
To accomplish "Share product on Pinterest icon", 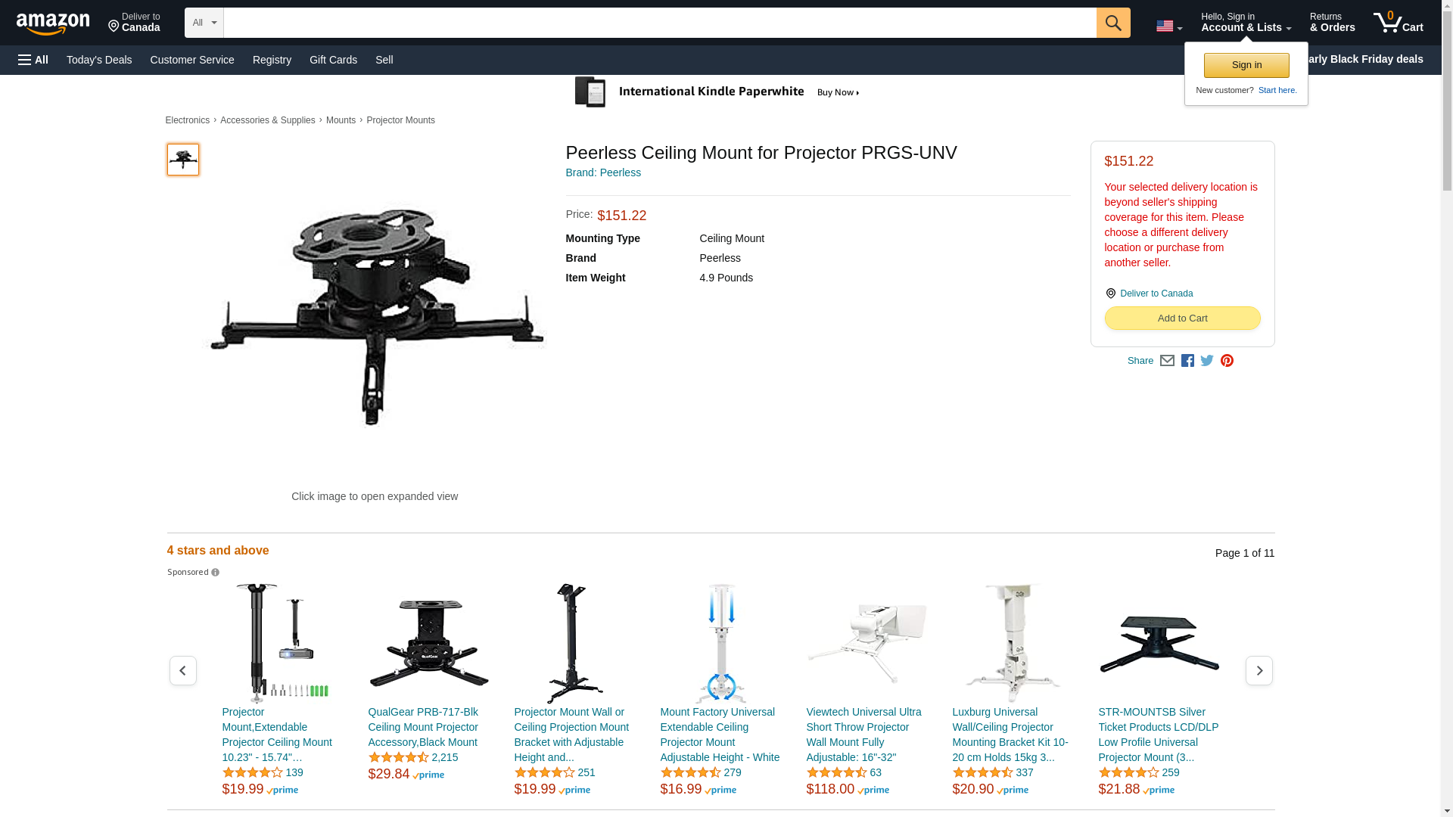I will [x=1227, y=361].
